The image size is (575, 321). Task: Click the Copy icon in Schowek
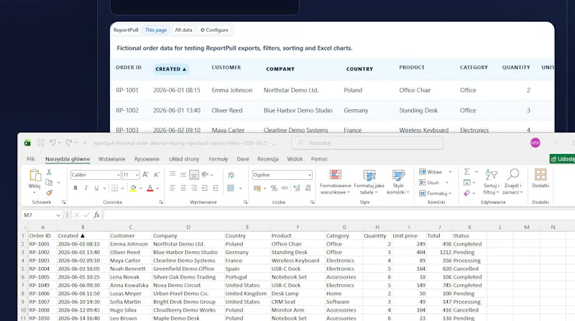coord(49,182)
